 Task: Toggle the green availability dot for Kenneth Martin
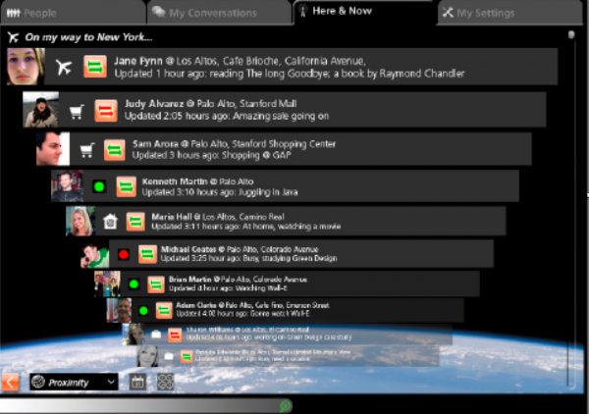coord(99,186)
